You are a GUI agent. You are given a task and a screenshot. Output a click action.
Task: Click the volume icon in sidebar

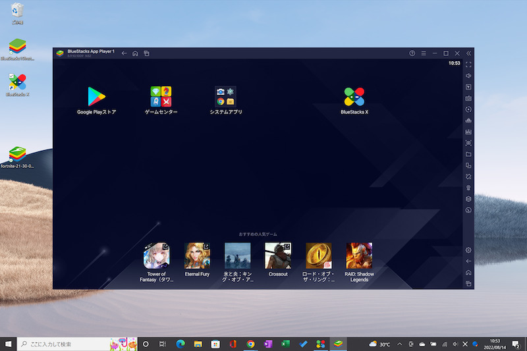tap(468, 76)
